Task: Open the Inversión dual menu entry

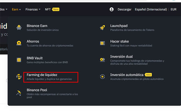Action: [x=137, y=60]
